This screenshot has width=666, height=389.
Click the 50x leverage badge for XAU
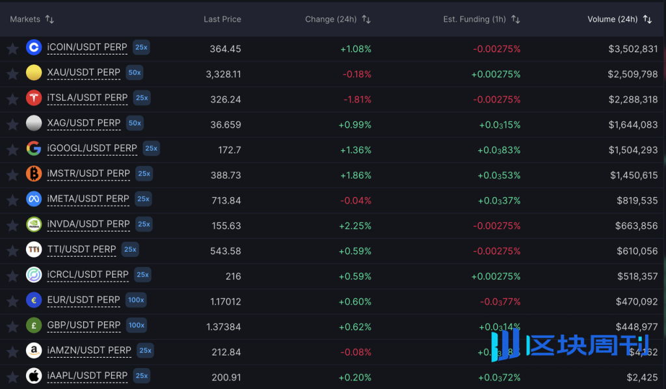coord(135,73)
